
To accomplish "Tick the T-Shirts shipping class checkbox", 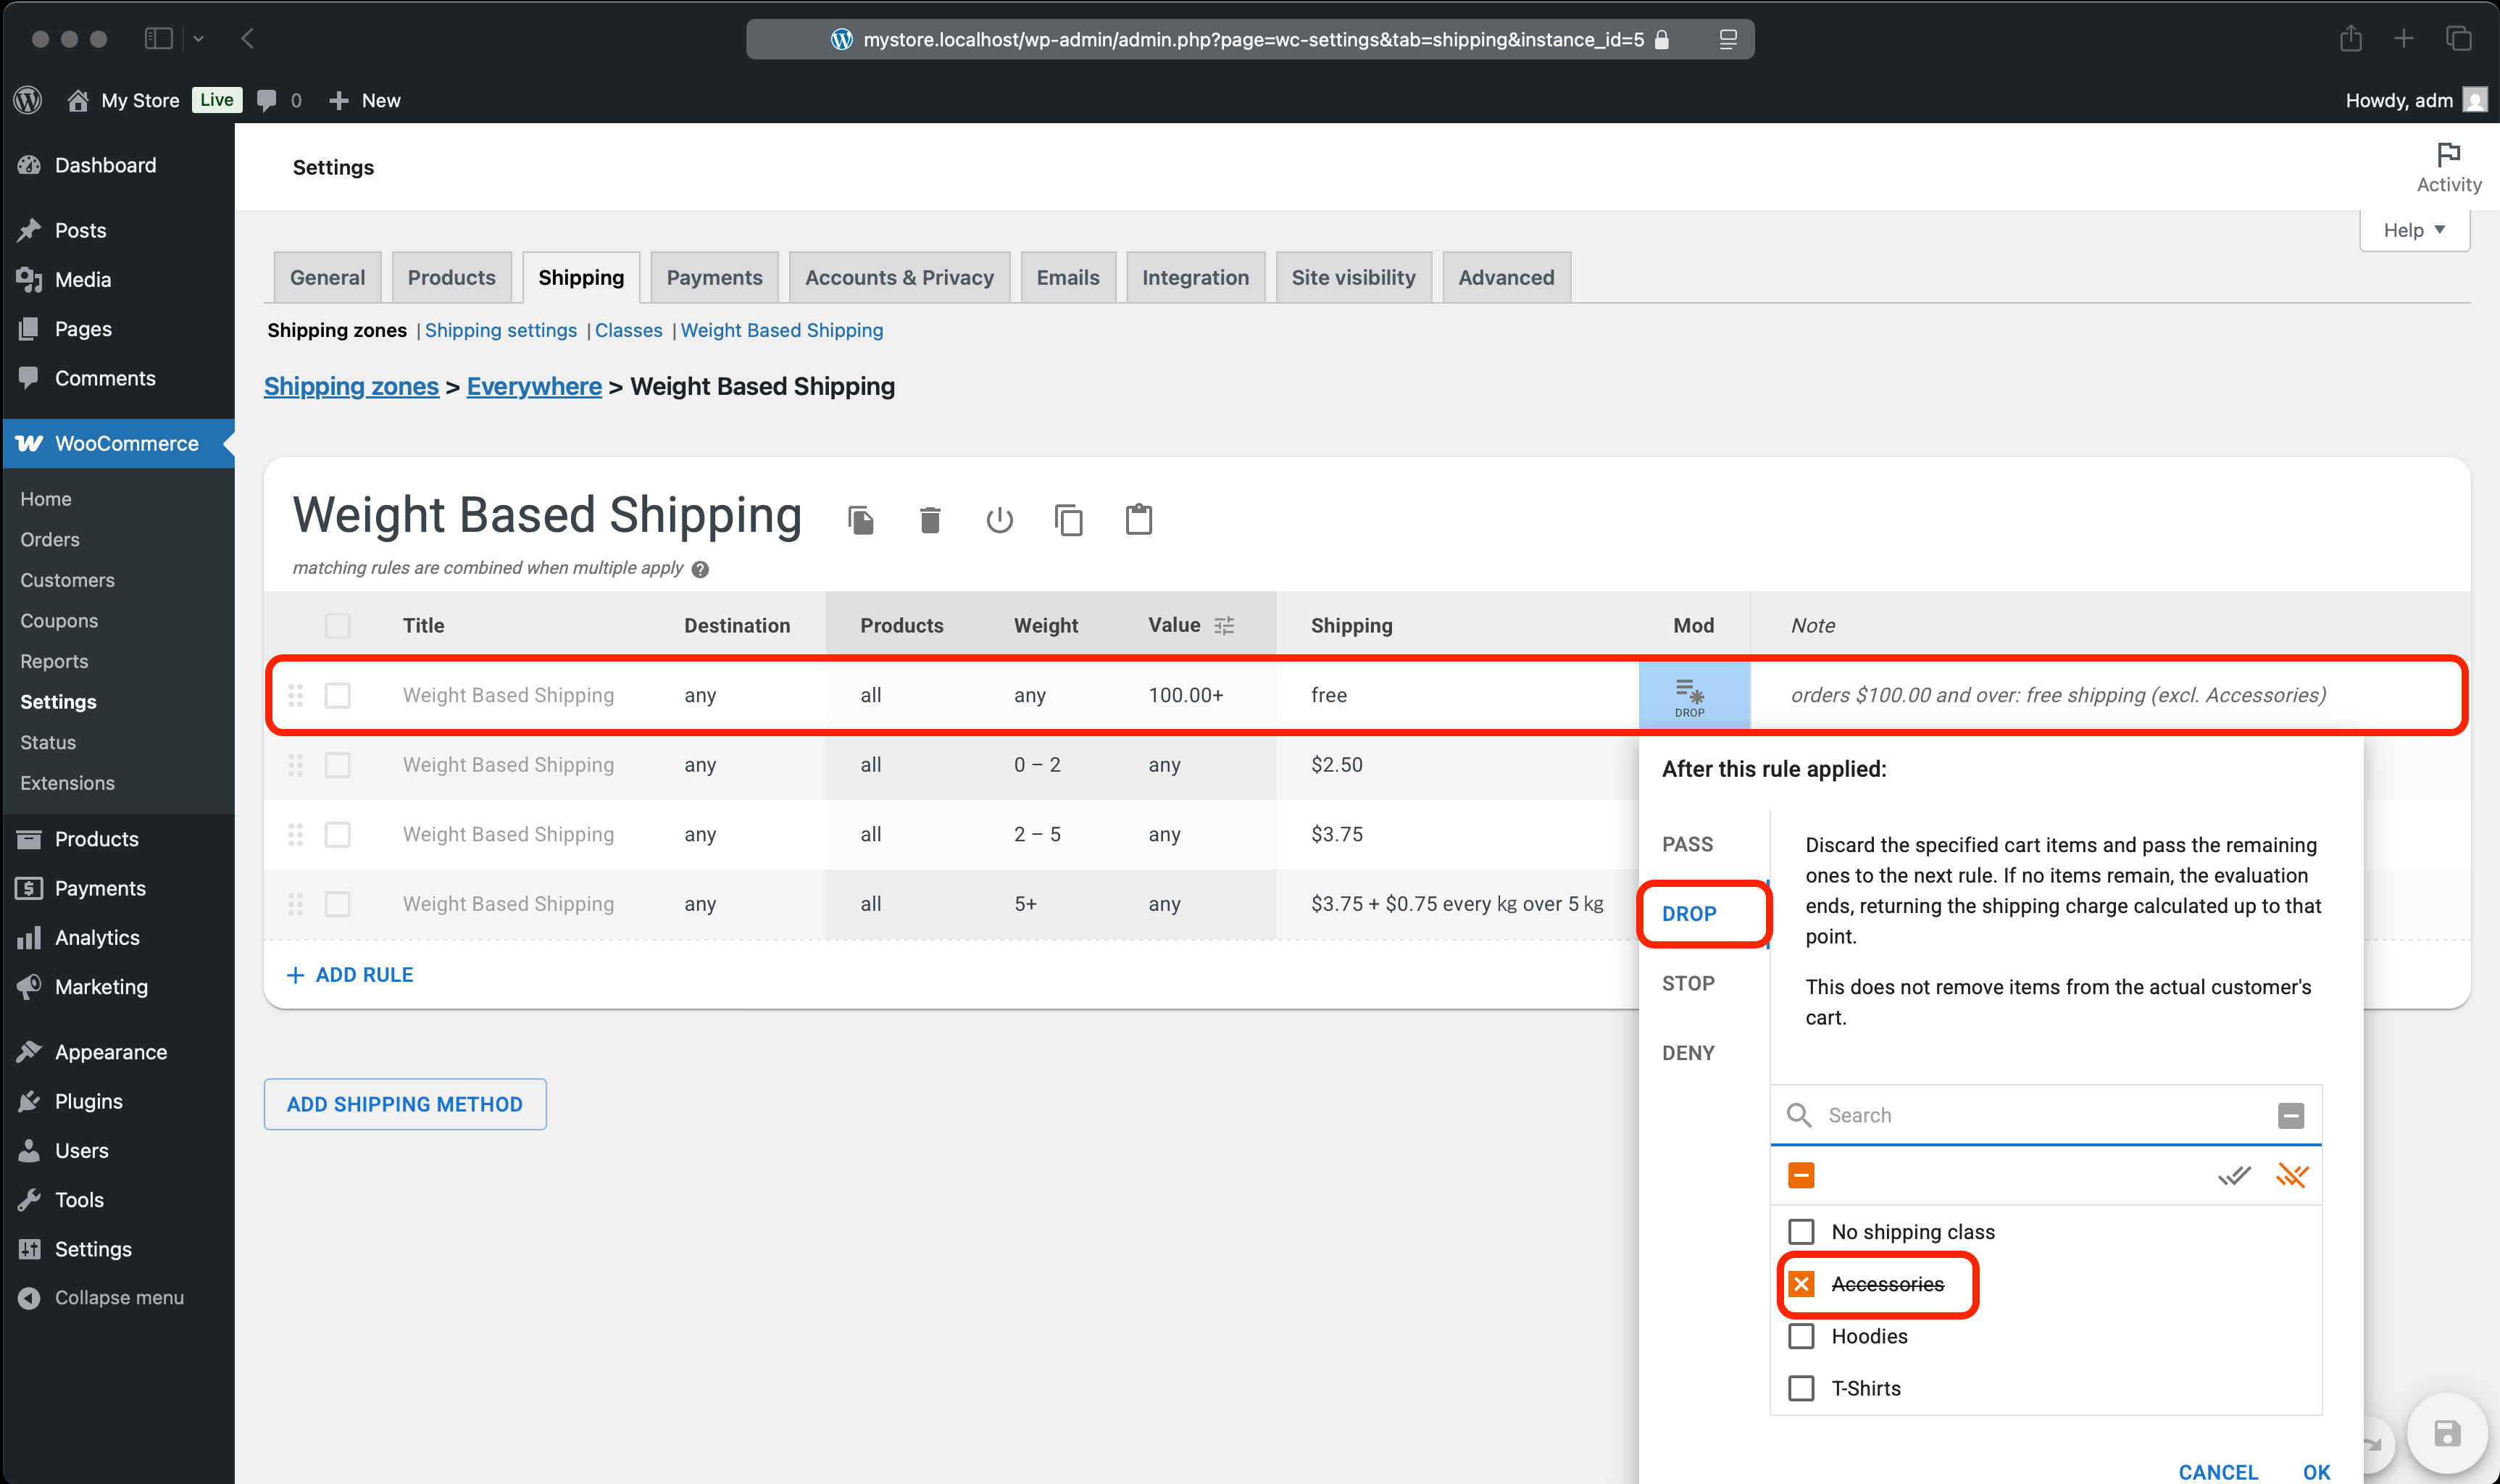I will 1801,1388.
